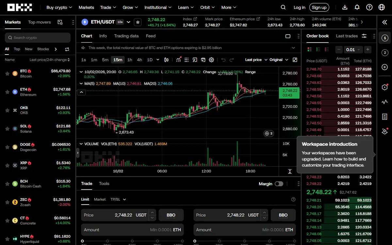Image resolution: width=392 pixels, height=245 pixels.
Task: Click the trade panel help circle icon
Action: [293, 199]
